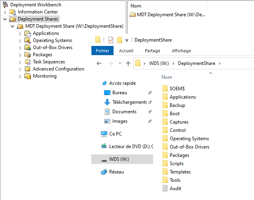Click the Operating Systems node icon in Workbench
Viewport: 254px width, 200px height.
coord(28,40)
